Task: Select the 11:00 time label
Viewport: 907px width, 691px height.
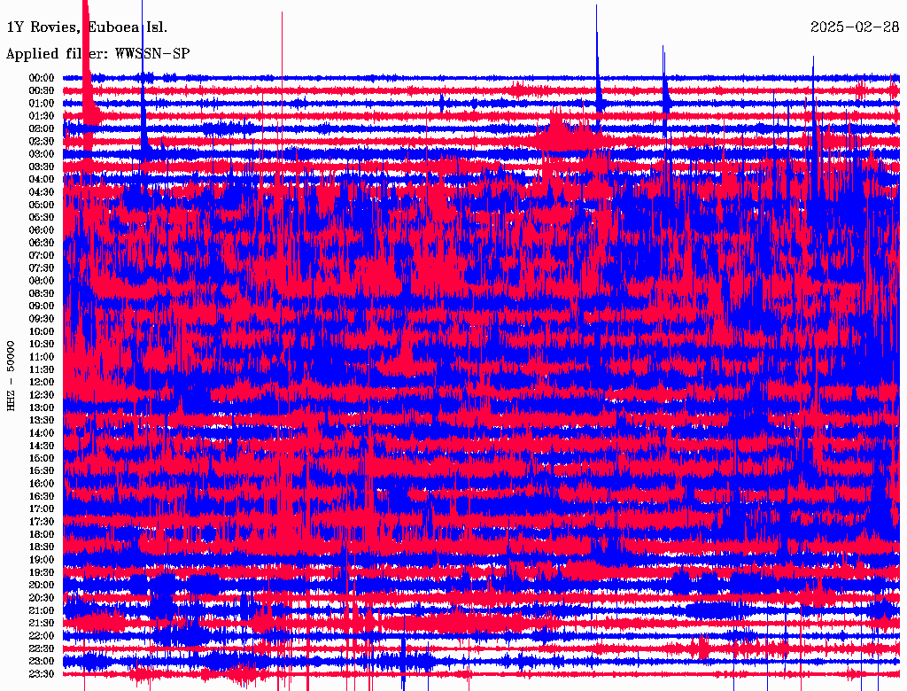Action: click(42, 357)
